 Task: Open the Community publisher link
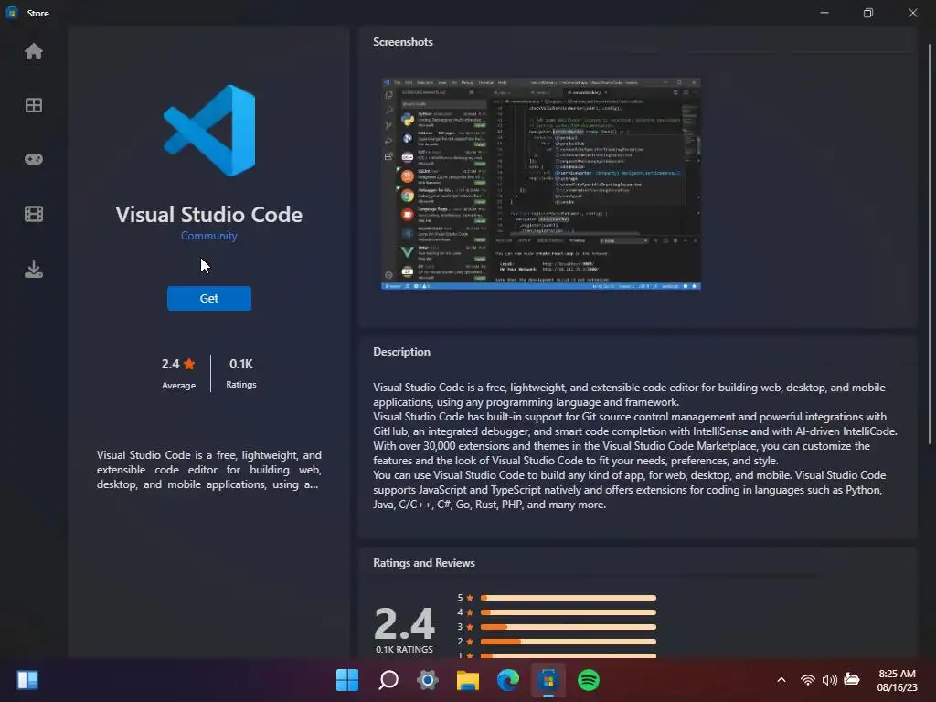(209, 236)
